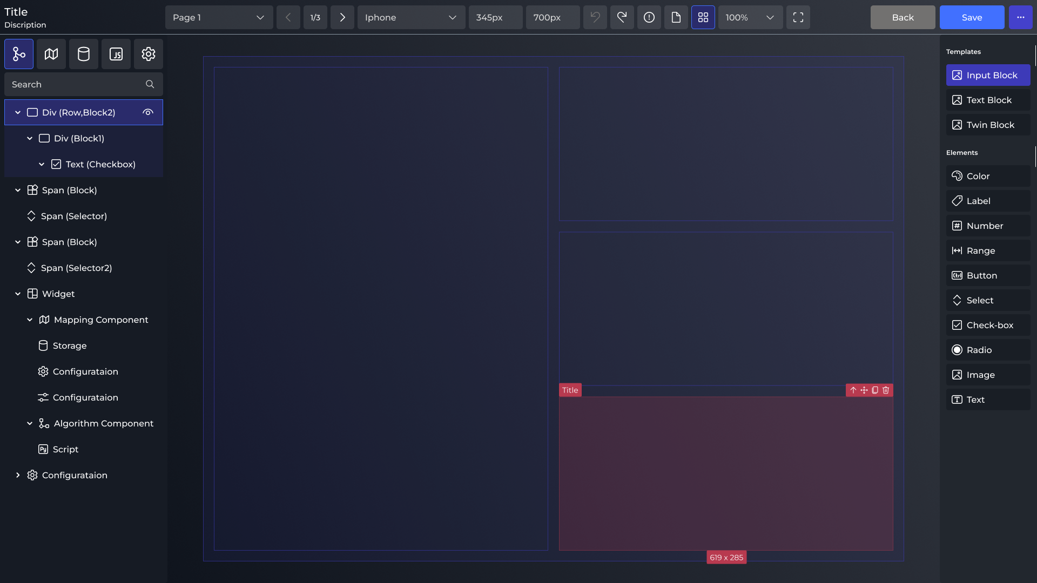The height and width of the screenshot is (583, 1037).
Task: Open the tree structure panel tab
Action: tap(19, 54)
